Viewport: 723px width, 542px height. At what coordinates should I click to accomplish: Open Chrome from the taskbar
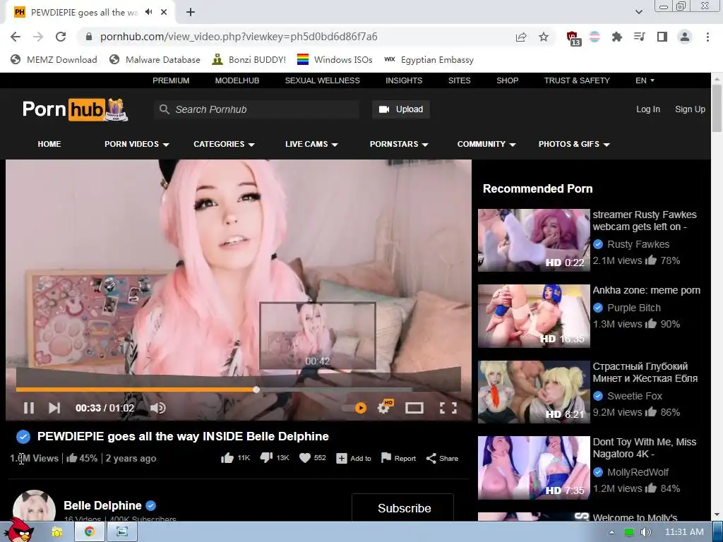click(90, 531)
